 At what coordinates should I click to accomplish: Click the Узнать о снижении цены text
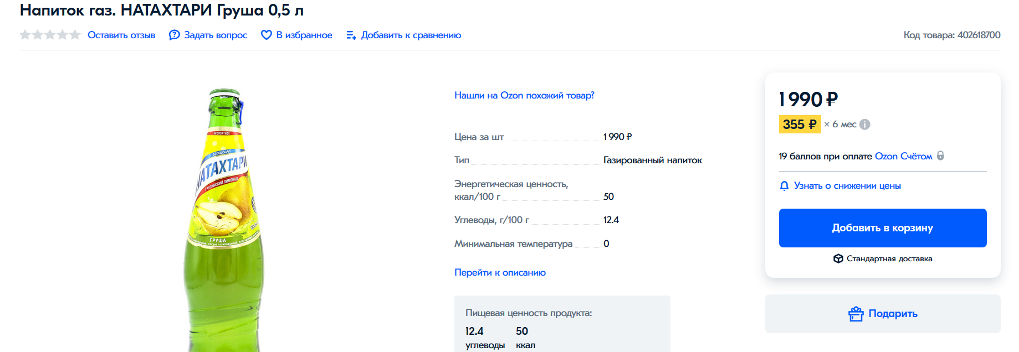(847, 186)
